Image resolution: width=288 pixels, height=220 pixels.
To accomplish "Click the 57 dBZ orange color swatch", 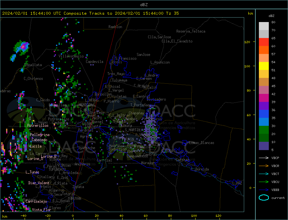I will pos(264,58).
